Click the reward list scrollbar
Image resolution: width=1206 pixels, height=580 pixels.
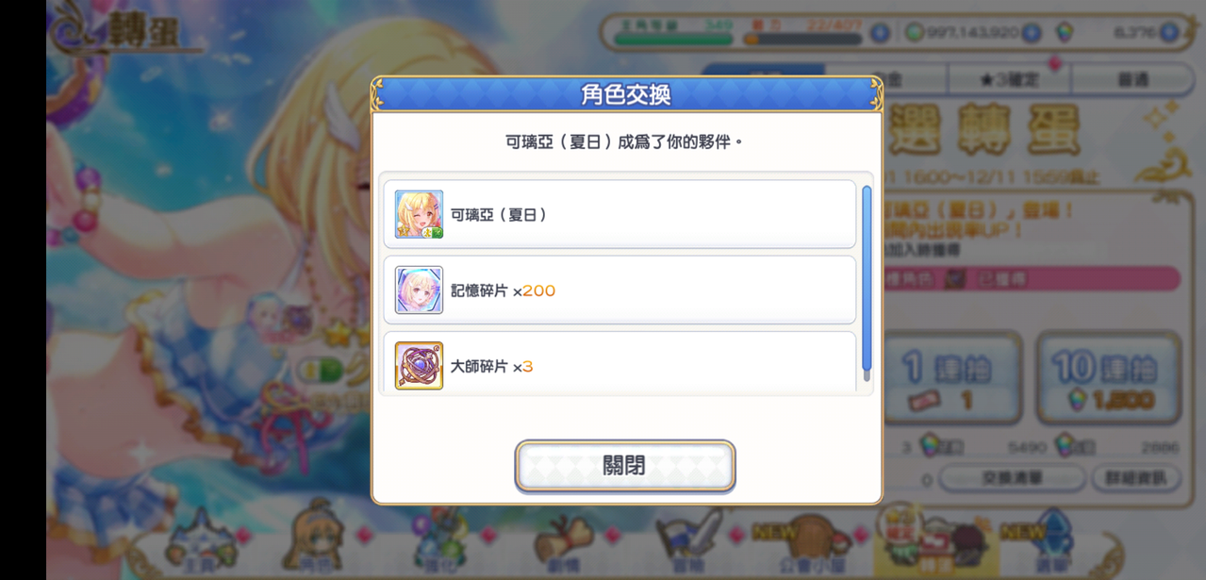[x=867, y=279]
